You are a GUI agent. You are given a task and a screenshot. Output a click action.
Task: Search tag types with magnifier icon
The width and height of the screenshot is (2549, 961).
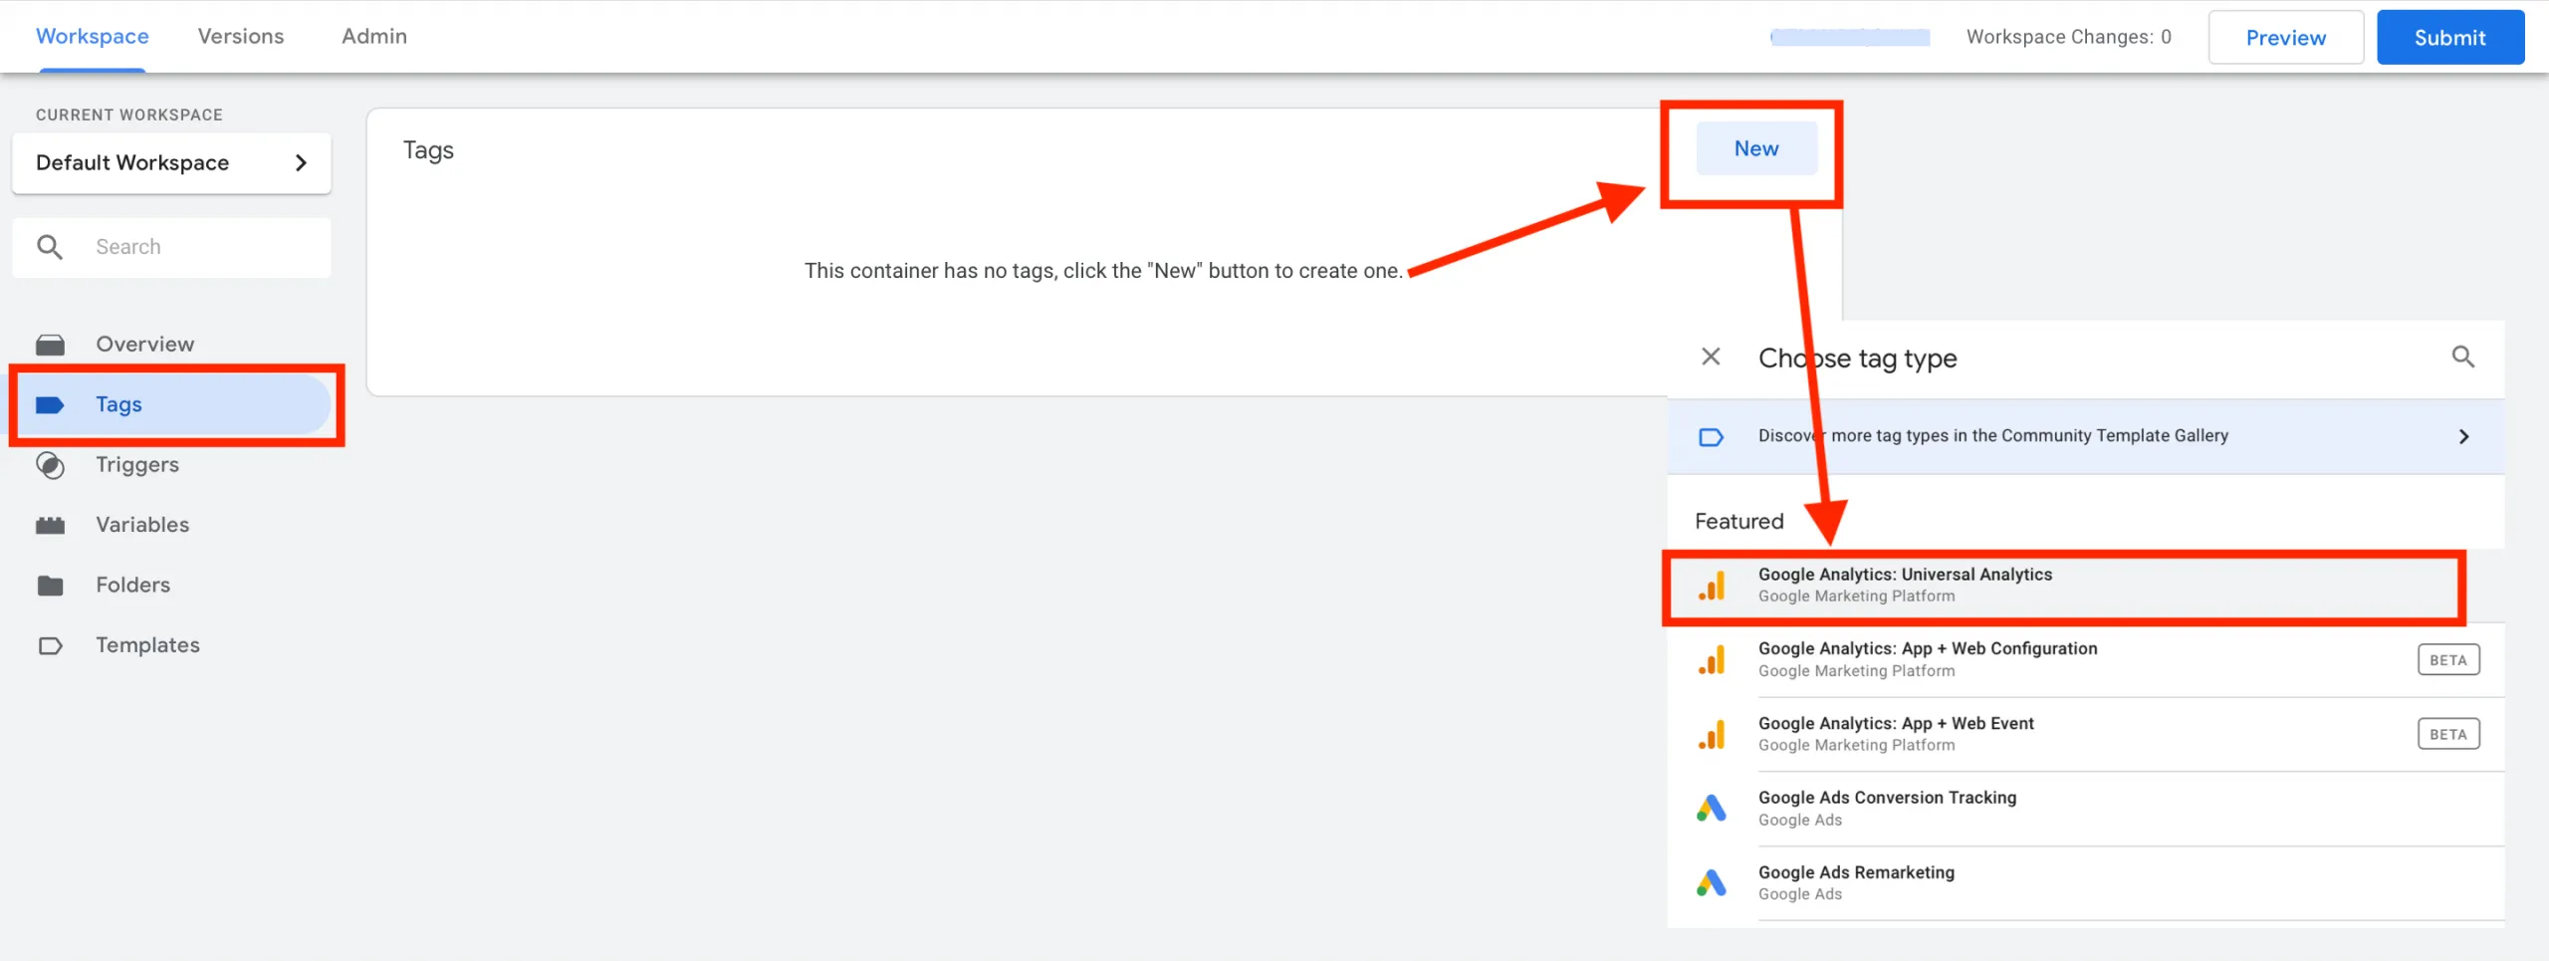coord(2462,357)
